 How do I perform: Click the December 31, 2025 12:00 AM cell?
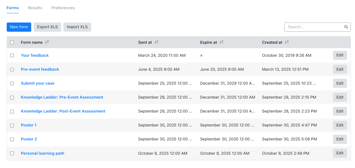click(228, 97)
